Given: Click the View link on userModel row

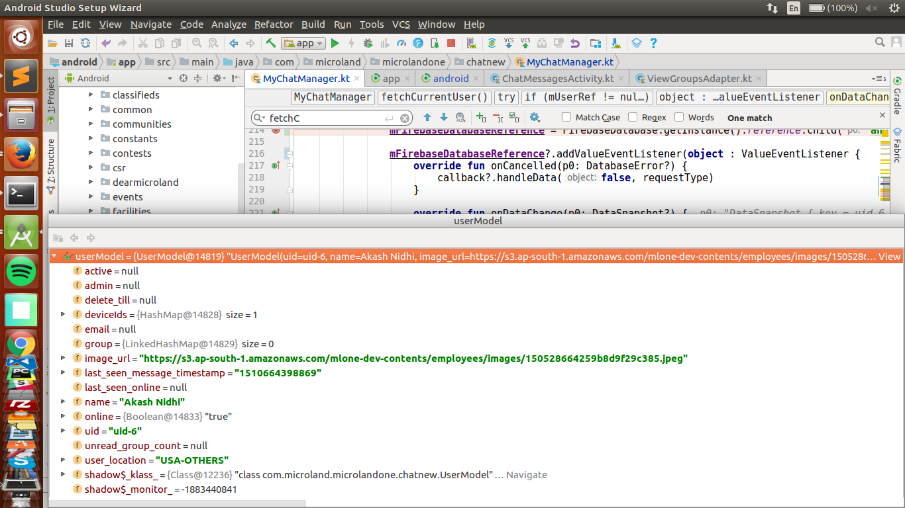Looking at the screenshot, I should [x=889, y=257].
